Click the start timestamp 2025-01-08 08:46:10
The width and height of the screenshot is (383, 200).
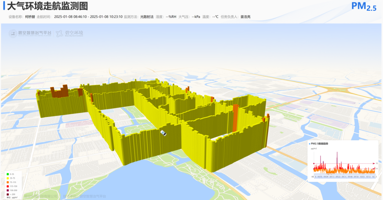tap(70, 17)
